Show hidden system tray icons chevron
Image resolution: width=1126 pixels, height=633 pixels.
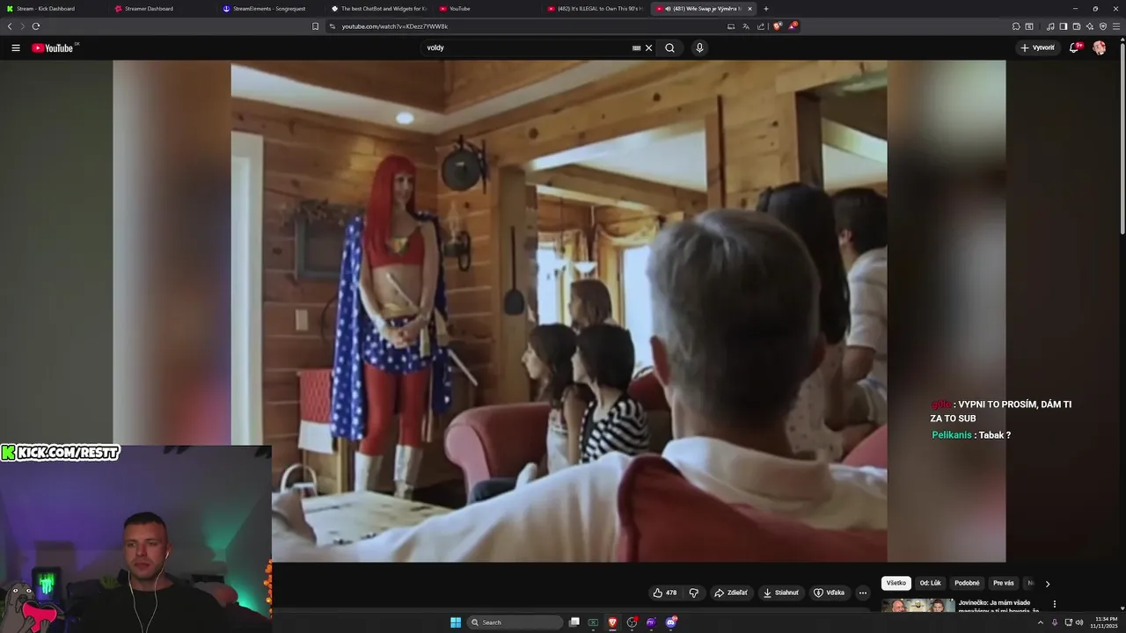click(x=1040, y=622)
